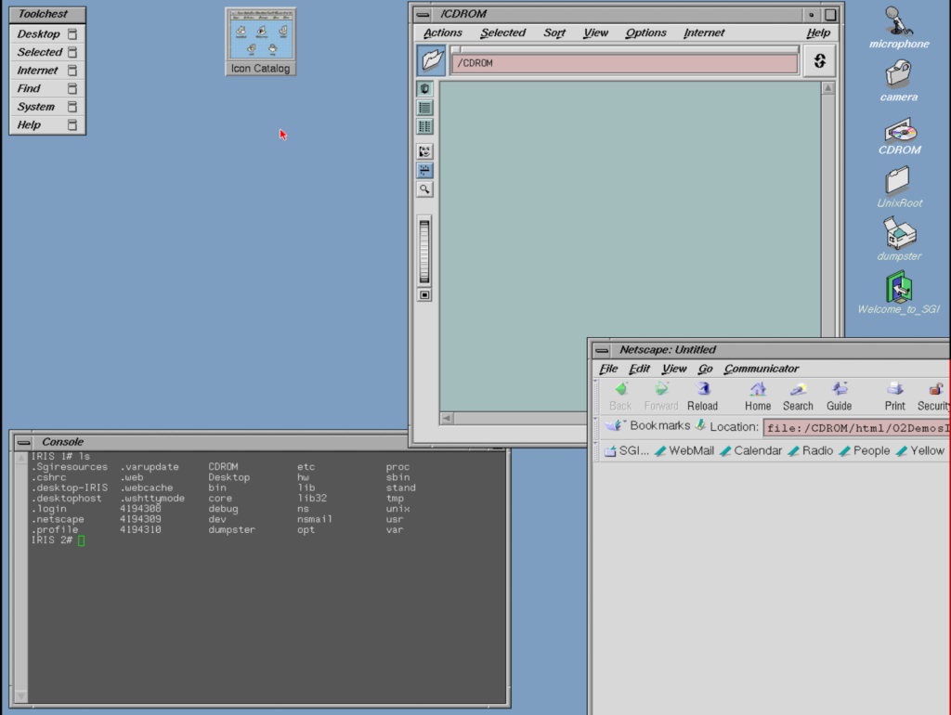The image size is (951, 715).
Task: Open Netscape's View menu
Action: [x=674, y=369]
